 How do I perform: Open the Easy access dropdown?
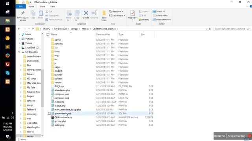pos(117,16)
